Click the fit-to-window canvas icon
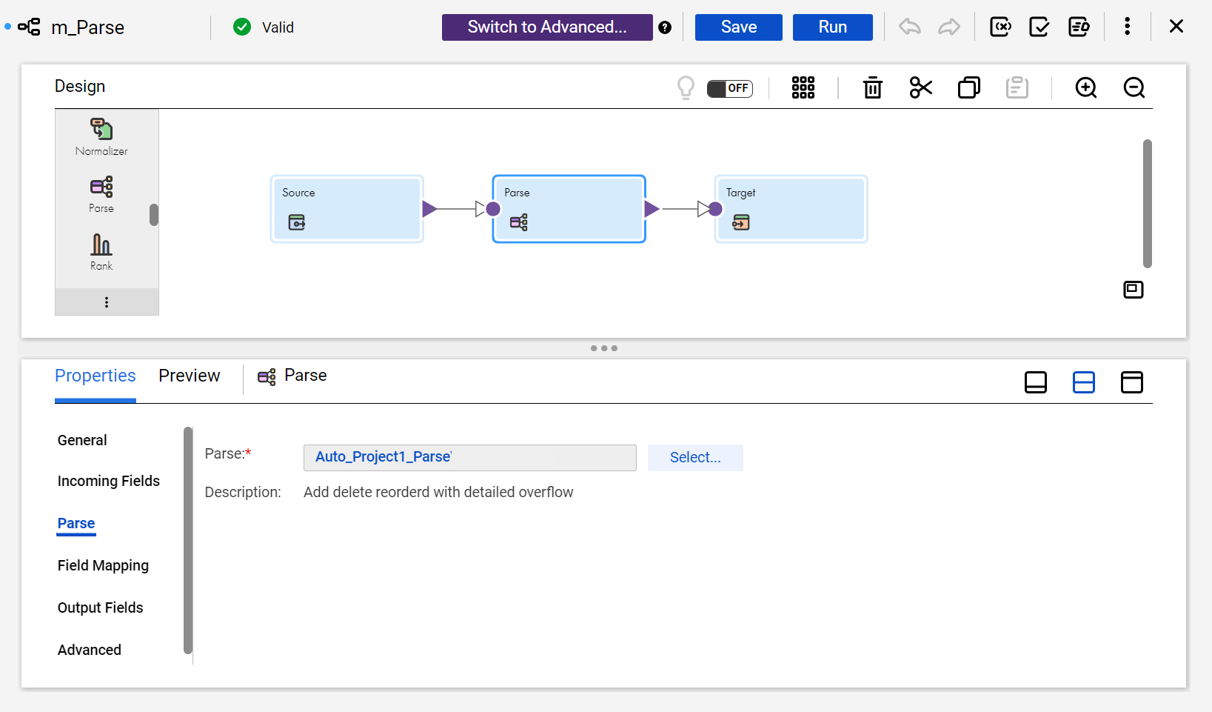This screenshot has width=1212, height=712. pos(1134,290)
